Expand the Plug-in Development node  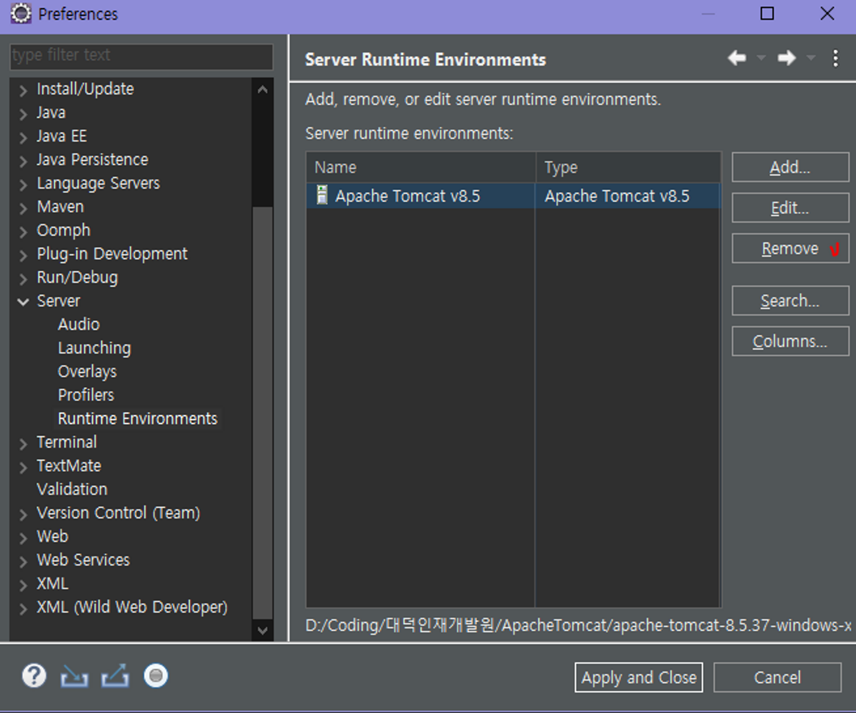(x=23, y=255)
